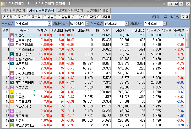Viewport: 191px width, 129px height.
Task: Select the 전파기지국 stock name
Action: coord(23,106)
